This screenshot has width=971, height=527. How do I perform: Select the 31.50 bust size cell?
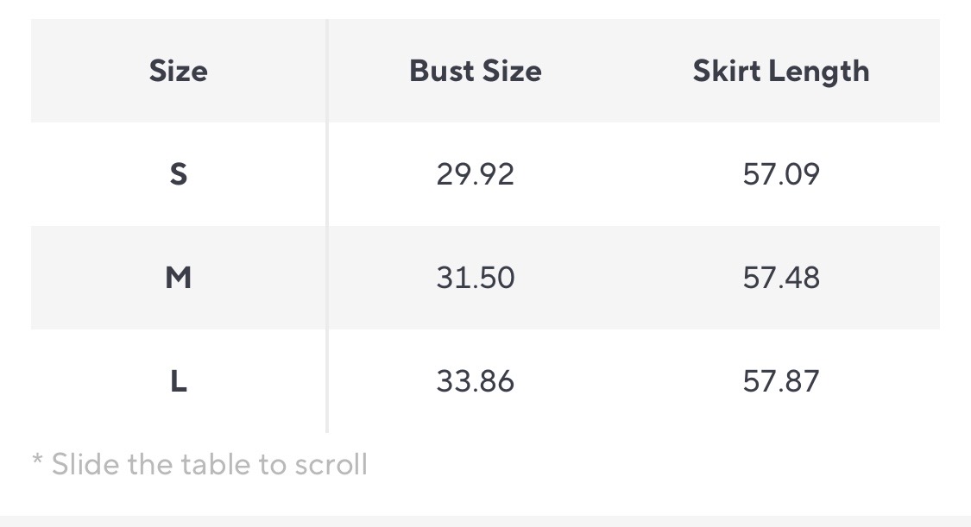pyautogui.click(x=476, y=278)
